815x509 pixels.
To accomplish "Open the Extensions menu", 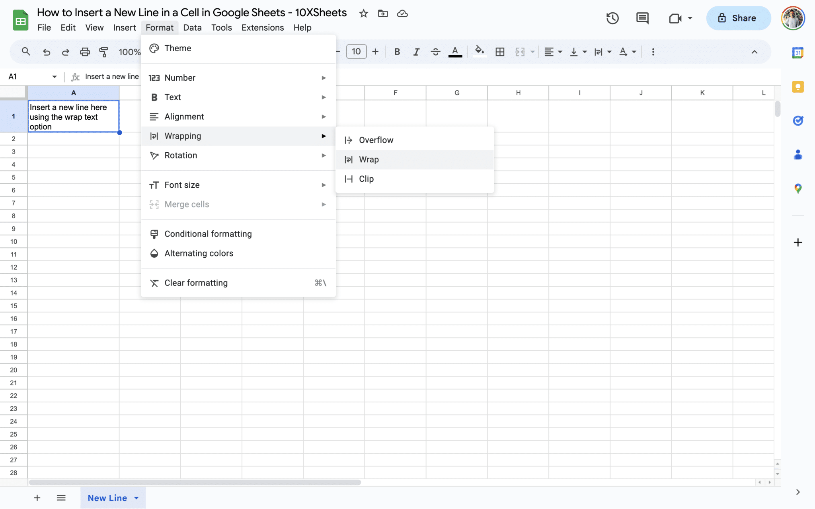I will 263,27.
